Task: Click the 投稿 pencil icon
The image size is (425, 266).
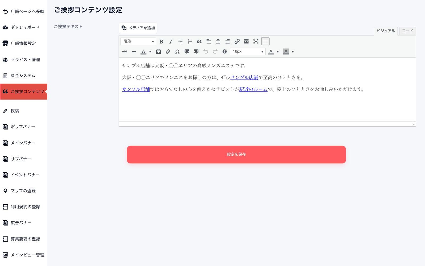Action: [5, 111]
